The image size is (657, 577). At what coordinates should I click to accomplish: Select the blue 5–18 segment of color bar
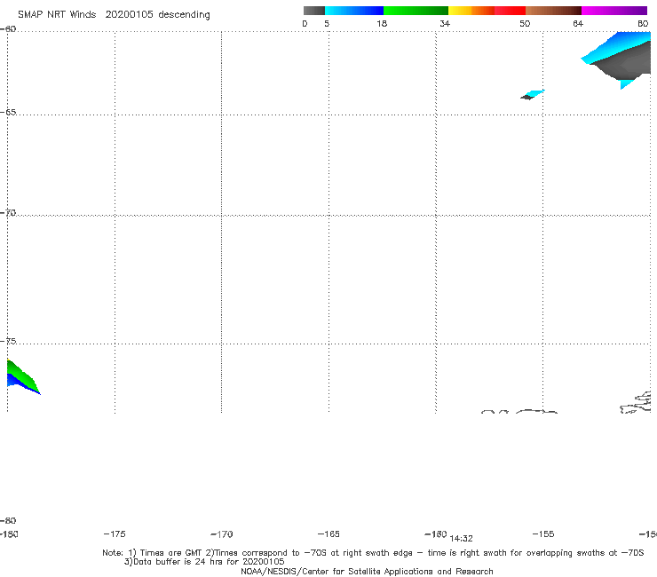pyautogui.click(x=354, y=11)
